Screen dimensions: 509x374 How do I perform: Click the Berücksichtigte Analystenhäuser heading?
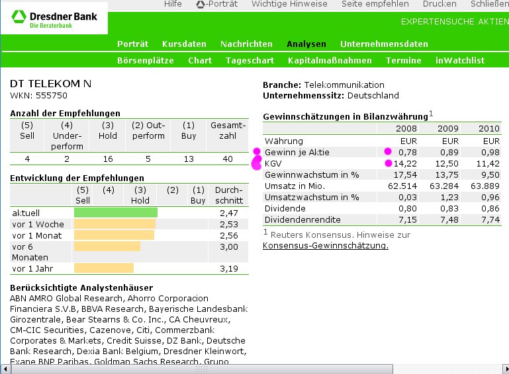point(81,288)
